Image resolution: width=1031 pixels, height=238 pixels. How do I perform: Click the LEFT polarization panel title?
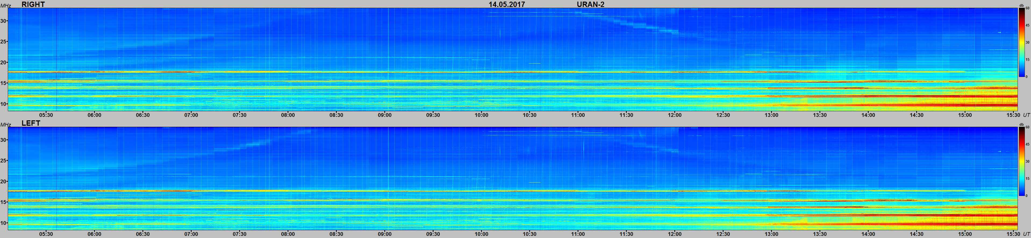tap(31, 123)
